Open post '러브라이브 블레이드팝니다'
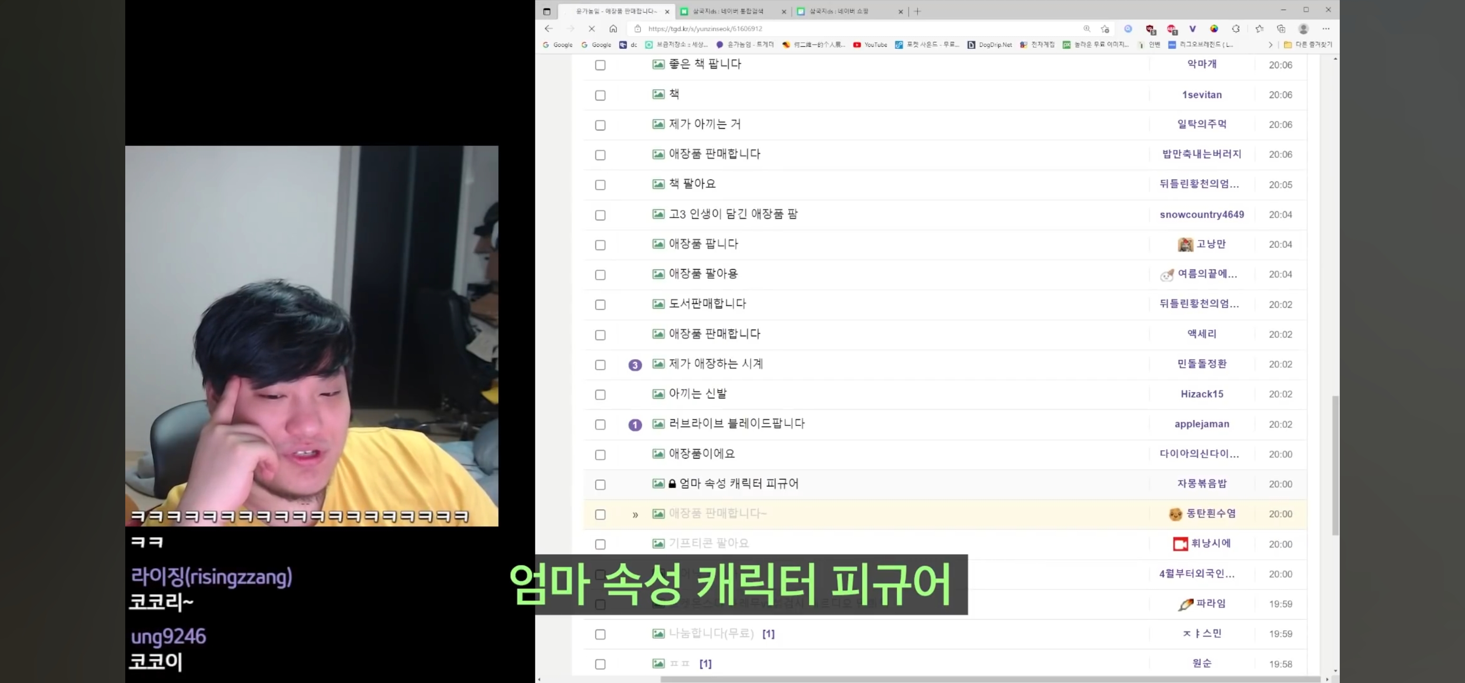This screenshot has height=683, width=1465. [x=736, y=424]
